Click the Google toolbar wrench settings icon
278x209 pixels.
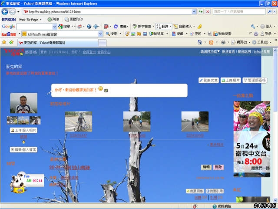(x=253, y=27)
